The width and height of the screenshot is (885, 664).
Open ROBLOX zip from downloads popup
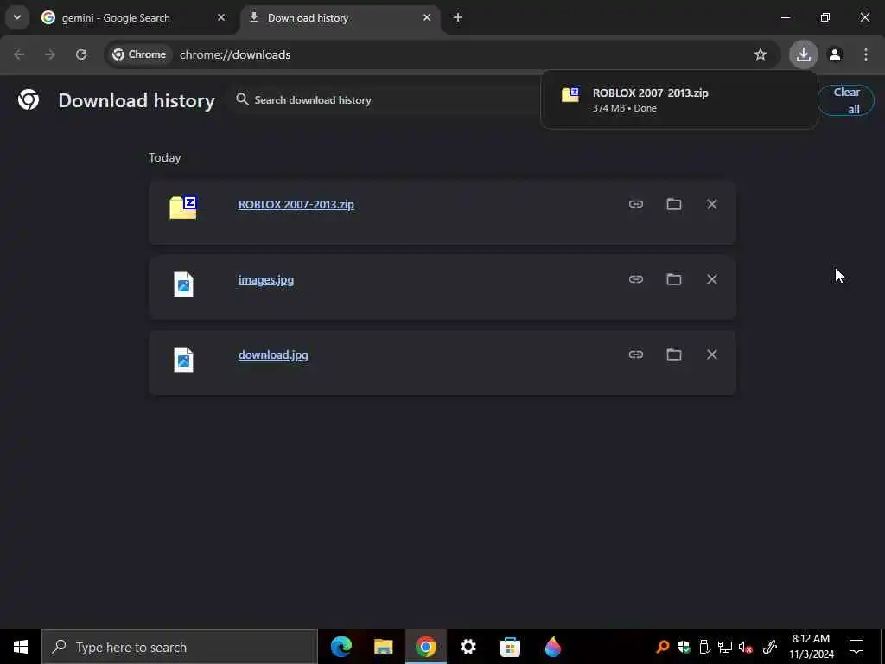click(679, 100)
